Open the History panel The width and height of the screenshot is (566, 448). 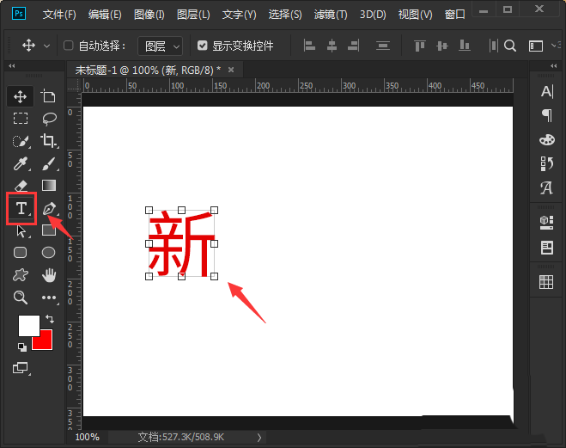point(546,163)
